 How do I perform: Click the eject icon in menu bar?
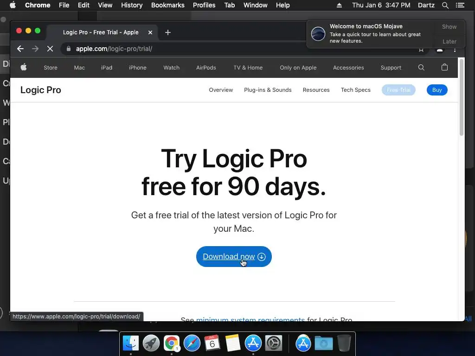pyautogui.click(x=339, y=5)
